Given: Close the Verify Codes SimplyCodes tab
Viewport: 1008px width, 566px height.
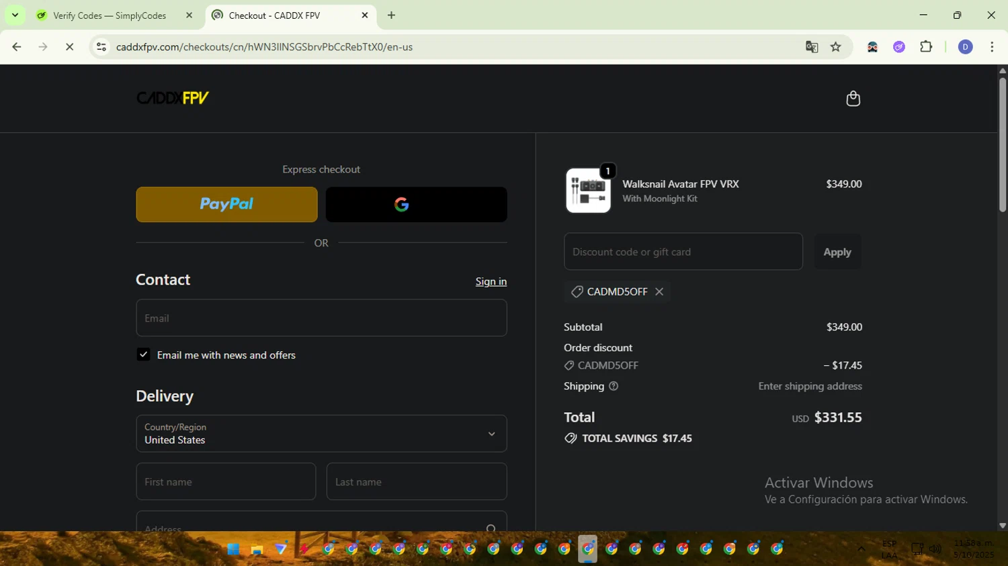Looking at the screenshot, I should point(189,15).
